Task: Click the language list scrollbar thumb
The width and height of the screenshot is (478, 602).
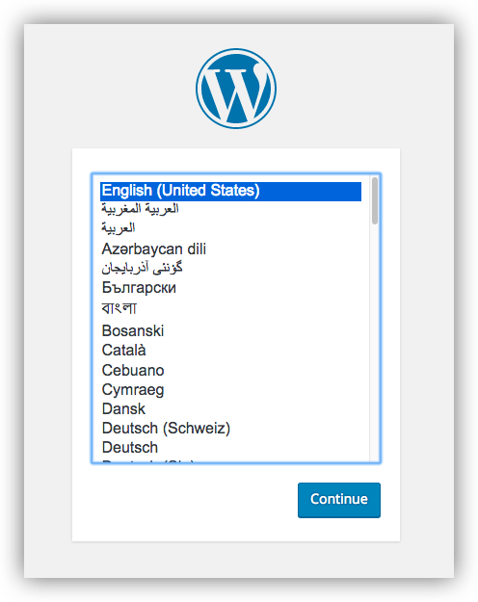Action: click(375, 200)
